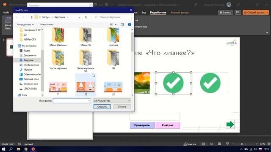Click the Поиск в Картинки search box
Viewport: 271px width, 152px height.
click(x=112, y=17)
